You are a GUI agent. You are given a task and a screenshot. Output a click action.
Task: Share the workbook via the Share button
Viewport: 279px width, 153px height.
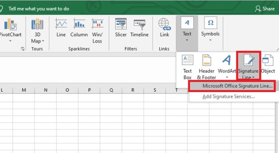coord(265,8)
